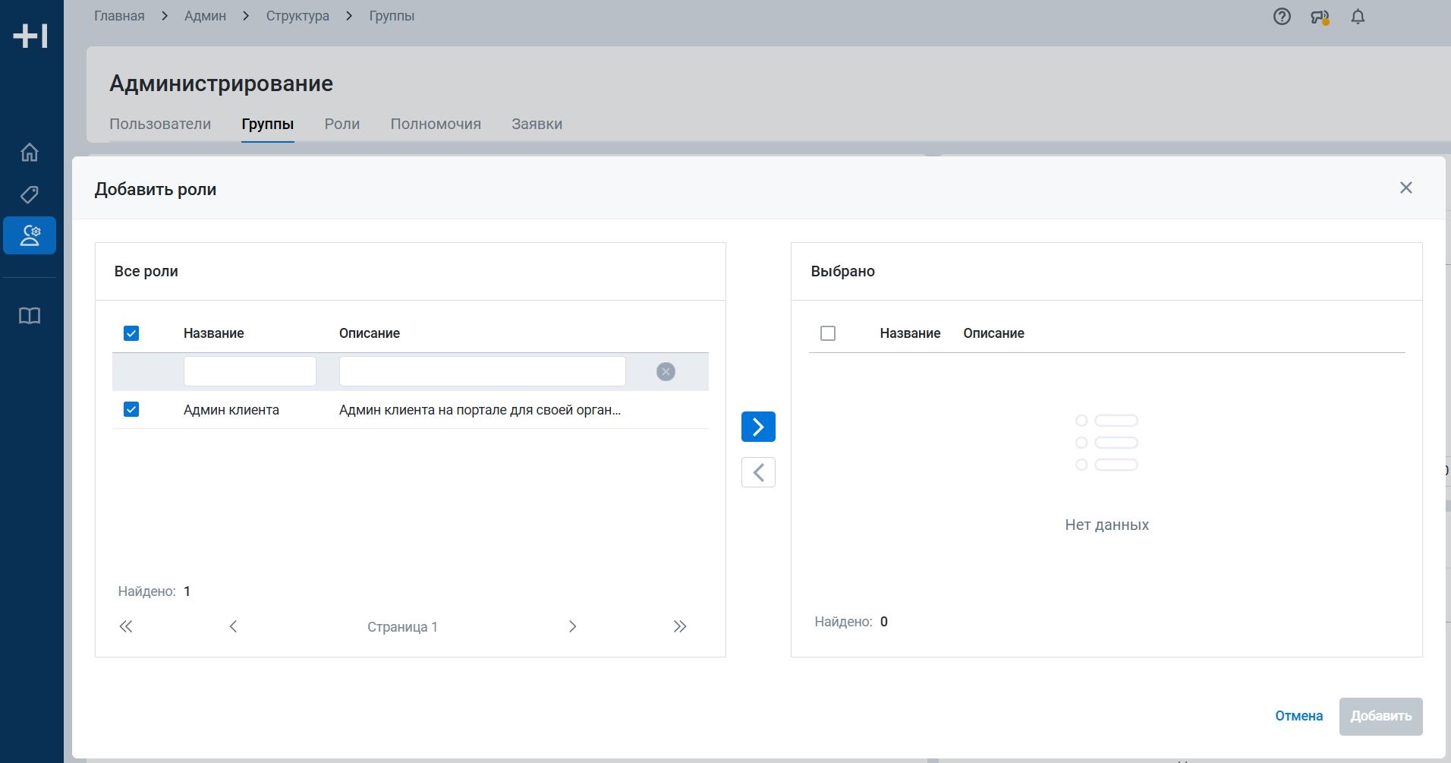Open the announcements megaphone icon
The height and width of the screenshot is (763, 1451).
[1320, 17]
